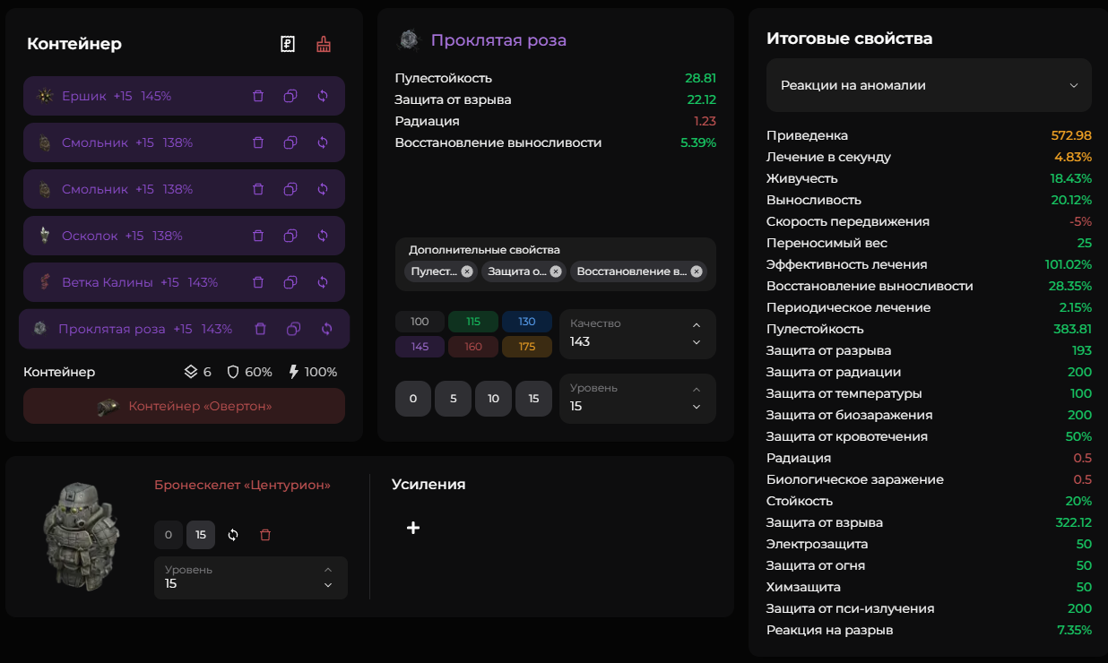The width and height of the screenshot is (1108, 663).
Task: Reset the Центурион armor with refresh icon
Action: [233, 535]
